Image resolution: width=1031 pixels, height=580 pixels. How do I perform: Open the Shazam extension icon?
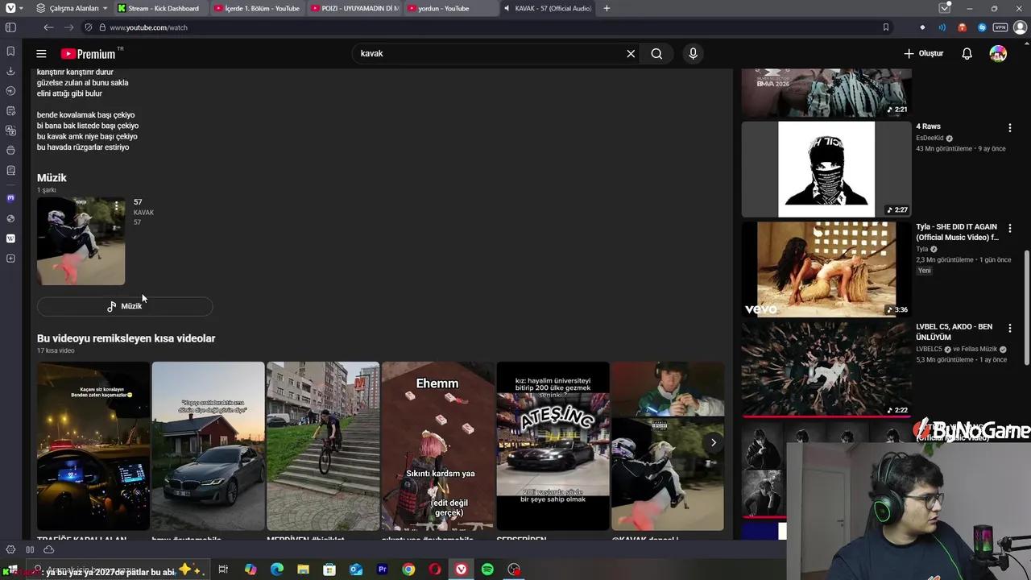pos(982,27)
